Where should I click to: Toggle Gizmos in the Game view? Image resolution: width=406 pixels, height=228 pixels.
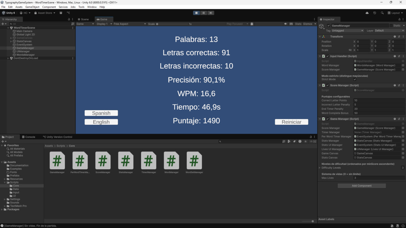(308, 24)
